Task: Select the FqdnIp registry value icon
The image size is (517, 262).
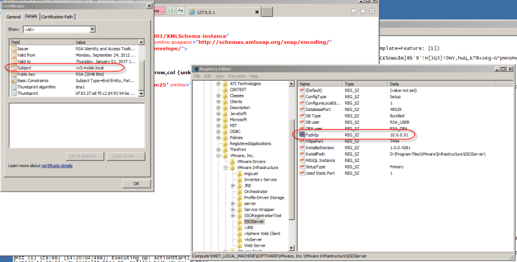Action: coord(301,134)
